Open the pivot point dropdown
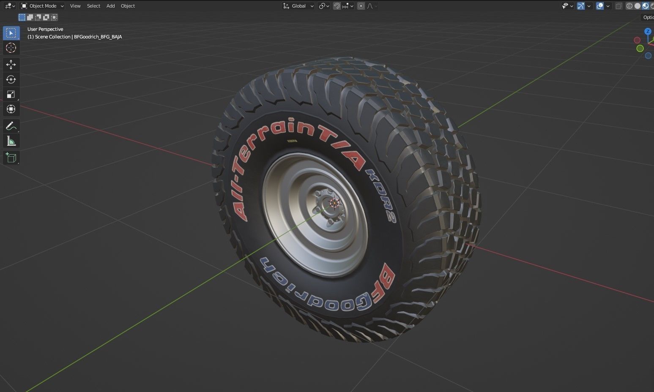Image resolution: width=654 pixels, height=392 pixels. pyautogui.click(x=324, y=6)
